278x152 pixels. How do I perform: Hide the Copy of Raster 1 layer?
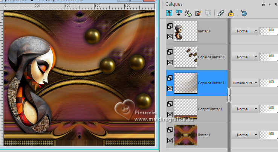pyautogui.click(x=170, y=114)
